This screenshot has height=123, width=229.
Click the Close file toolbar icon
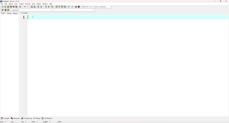(x=14, y=7)
